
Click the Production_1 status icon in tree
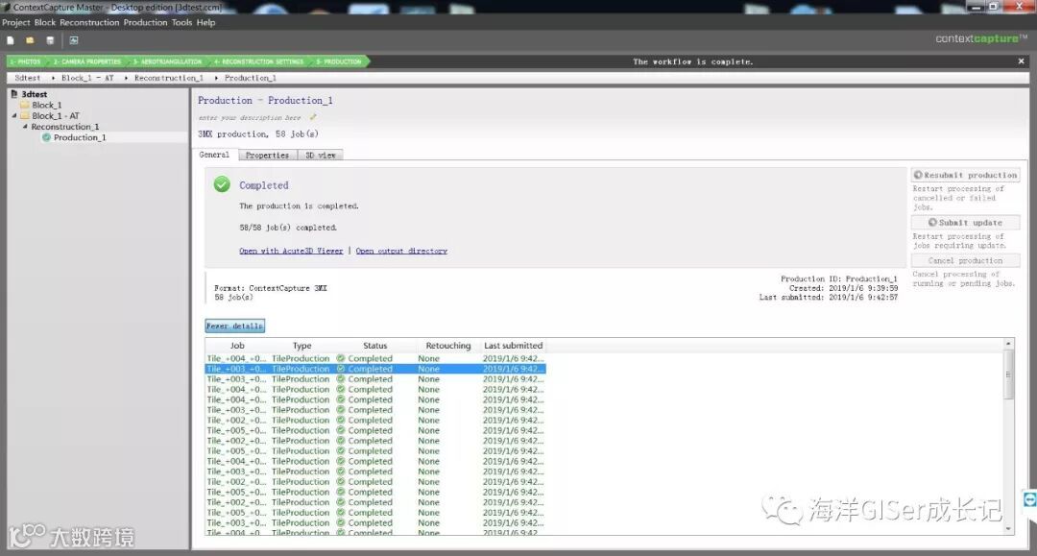[46, 137]
